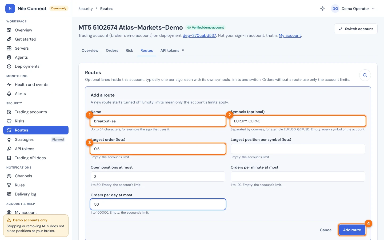The width and height of the screenshot is (384, 240).
Task: Focus the route Name field
Action: point(158,121)
